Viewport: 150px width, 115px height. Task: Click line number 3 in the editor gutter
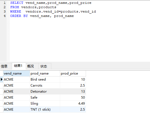pyautogui.click(x=5, y=11)
